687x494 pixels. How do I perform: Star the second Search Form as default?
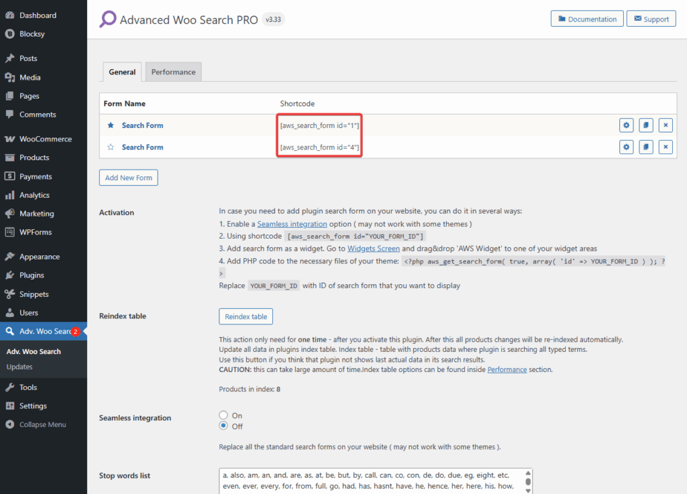pos(111,147)
